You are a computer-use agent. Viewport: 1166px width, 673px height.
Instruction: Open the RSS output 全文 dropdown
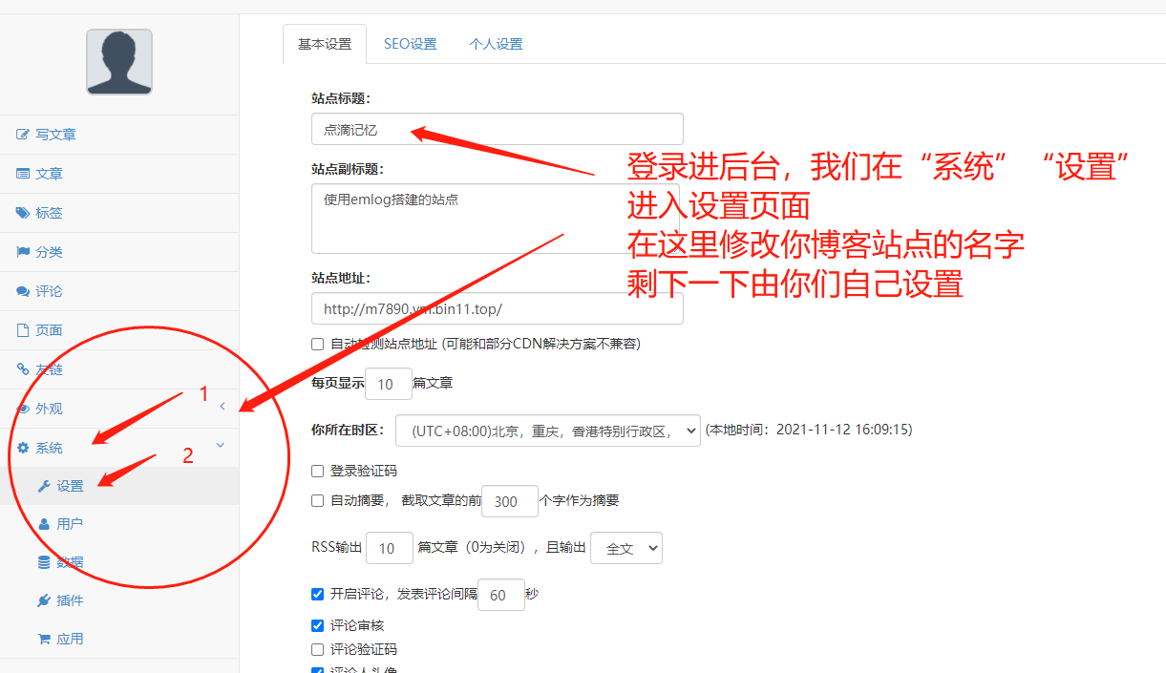[626, 548]
